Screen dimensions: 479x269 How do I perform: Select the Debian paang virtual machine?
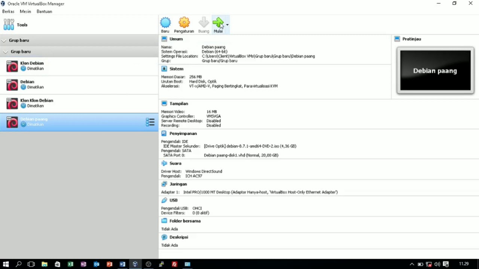79,122
